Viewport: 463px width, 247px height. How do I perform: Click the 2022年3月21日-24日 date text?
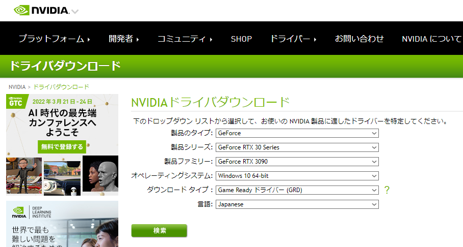coord(62,102)
